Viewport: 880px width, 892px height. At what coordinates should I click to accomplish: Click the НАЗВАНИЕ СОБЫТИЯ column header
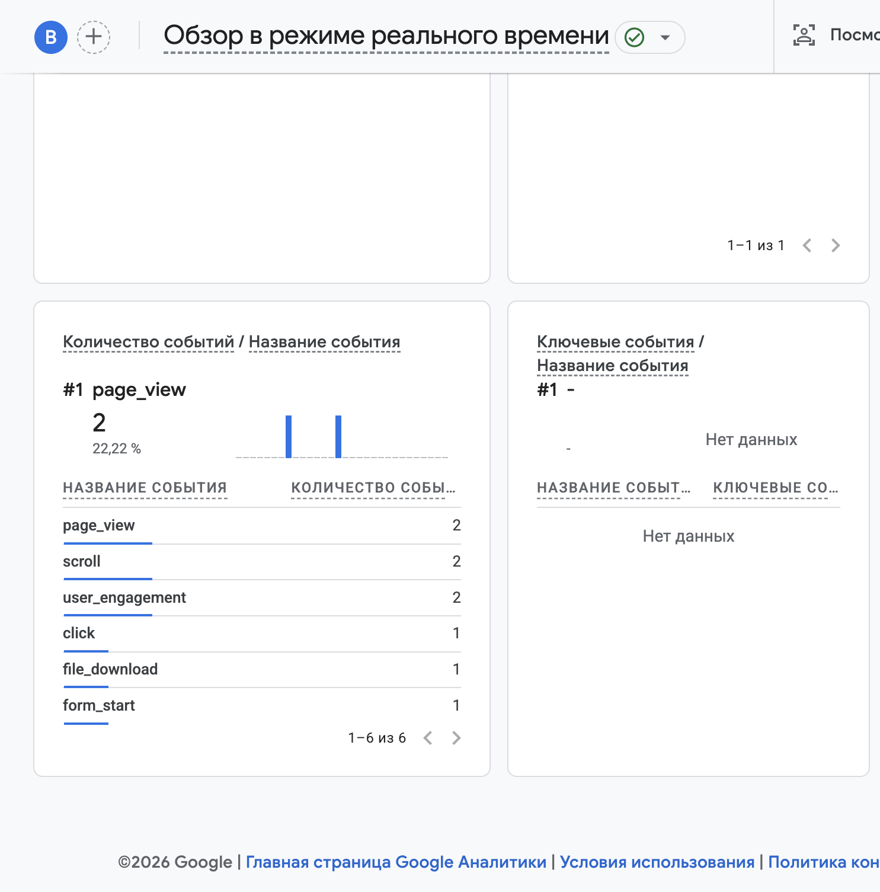point(145,488)
